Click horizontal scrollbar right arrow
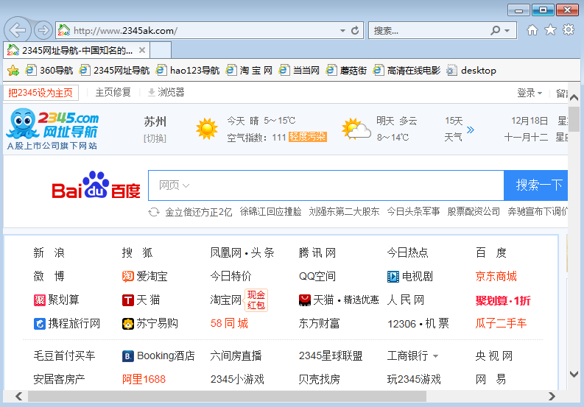This screenshot has width=584, height=407. click(x=552, y=397)
